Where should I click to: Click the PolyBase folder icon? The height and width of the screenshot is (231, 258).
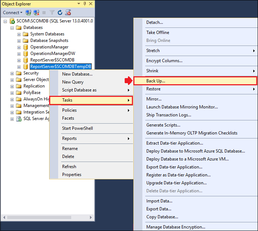[18, 93]
